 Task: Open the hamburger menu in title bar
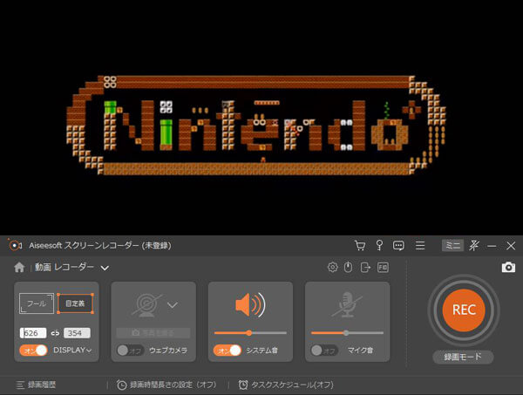click(420, 246)
